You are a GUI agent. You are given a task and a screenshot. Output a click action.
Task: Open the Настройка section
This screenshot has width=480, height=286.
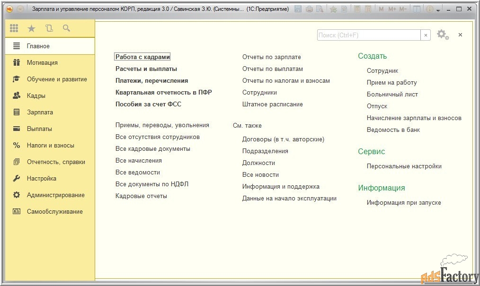[50, 178]
